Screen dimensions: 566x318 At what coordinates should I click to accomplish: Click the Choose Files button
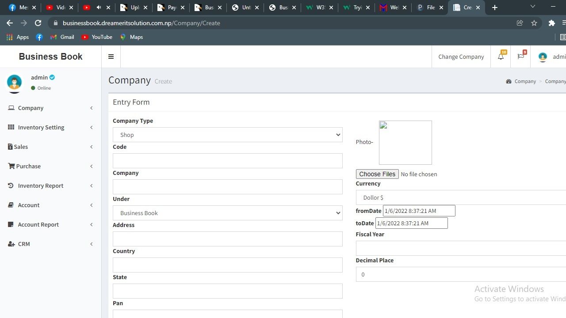tap(377, 174)
